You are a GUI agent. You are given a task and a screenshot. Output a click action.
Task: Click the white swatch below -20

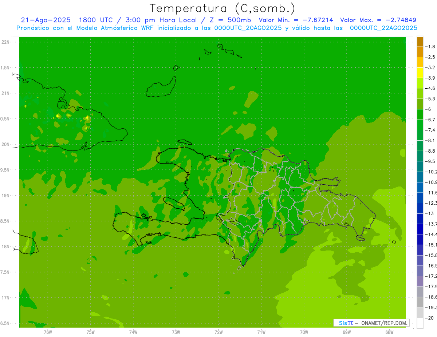click(420, 323)
